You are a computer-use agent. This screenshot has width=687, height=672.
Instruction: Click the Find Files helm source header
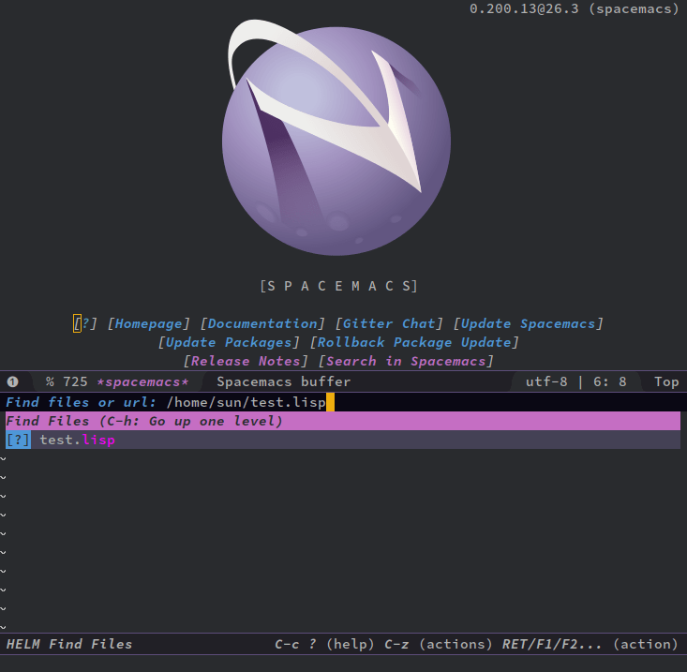[343, 421]
